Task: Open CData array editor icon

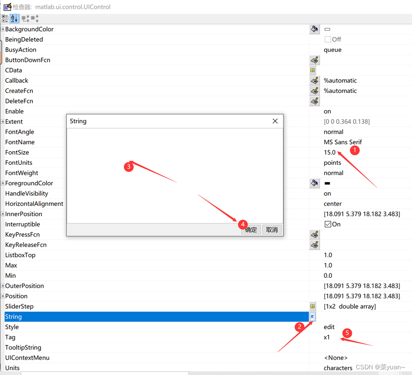Action: point(312,70)
